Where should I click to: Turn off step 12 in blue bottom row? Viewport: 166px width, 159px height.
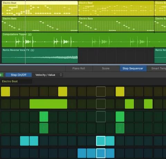click(x=110, y=153)
